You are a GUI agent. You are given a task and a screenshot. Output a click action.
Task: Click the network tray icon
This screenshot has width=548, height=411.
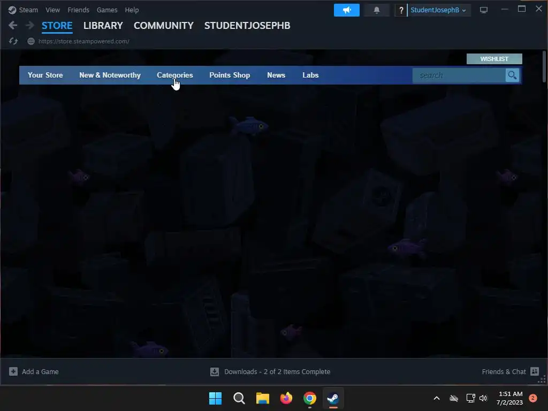(470, 398)
